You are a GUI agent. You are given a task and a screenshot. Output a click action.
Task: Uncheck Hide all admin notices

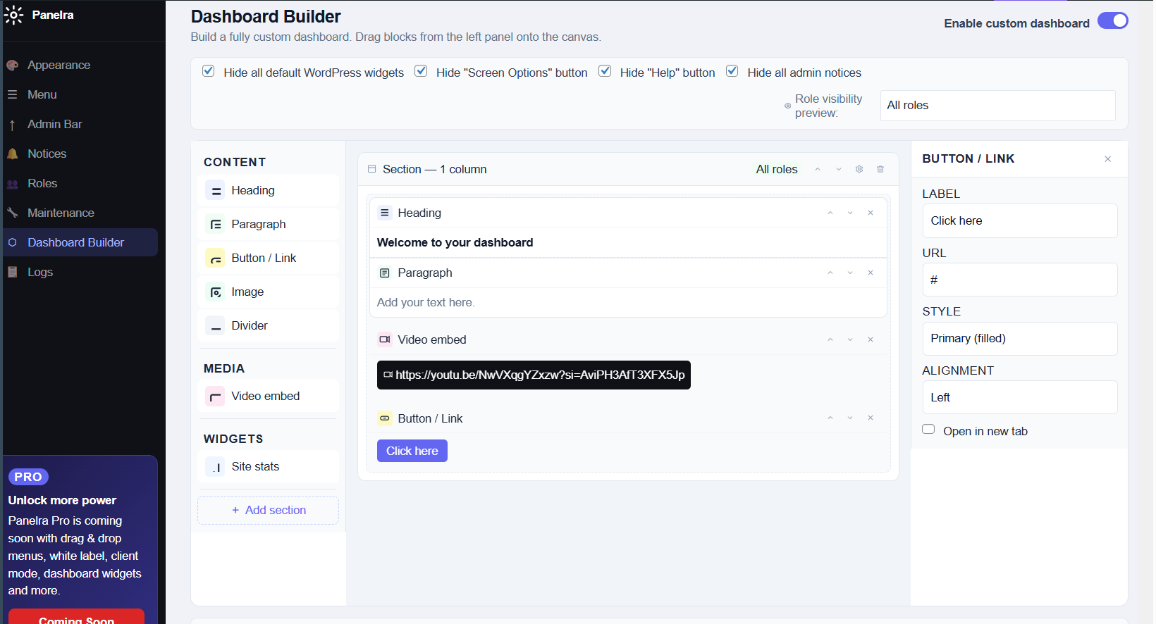pyautogui.click(x=732, y=71)
